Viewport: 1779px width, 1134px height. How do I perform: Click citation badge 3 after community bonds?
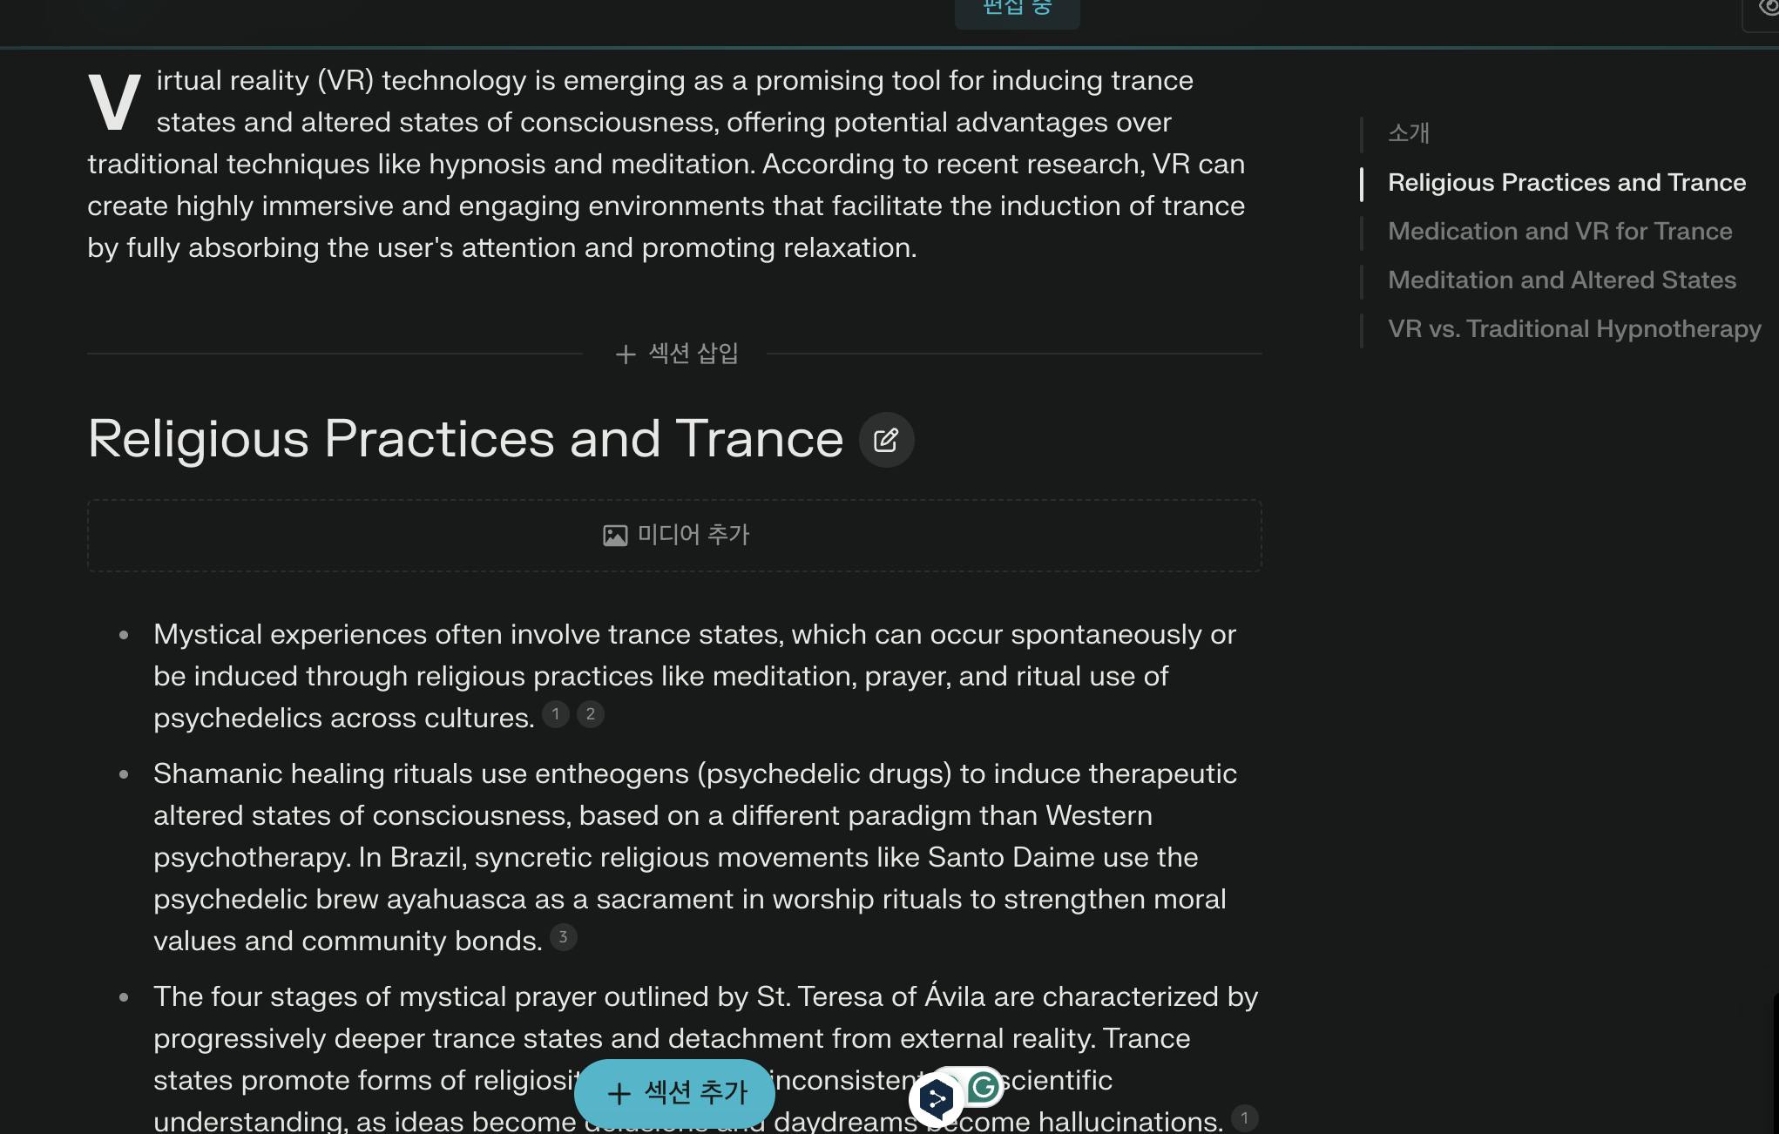[563, 938]
